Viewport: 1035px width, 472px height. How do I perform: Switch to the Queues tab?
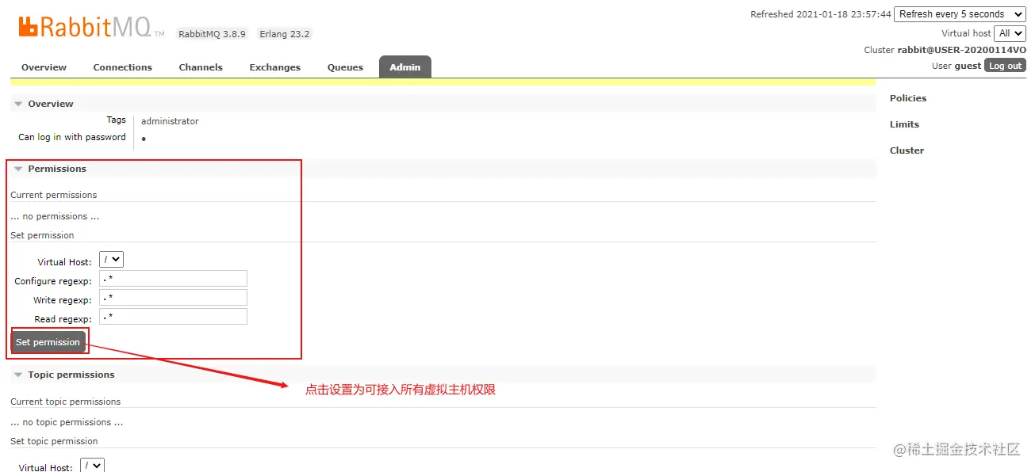coord(345,67)
